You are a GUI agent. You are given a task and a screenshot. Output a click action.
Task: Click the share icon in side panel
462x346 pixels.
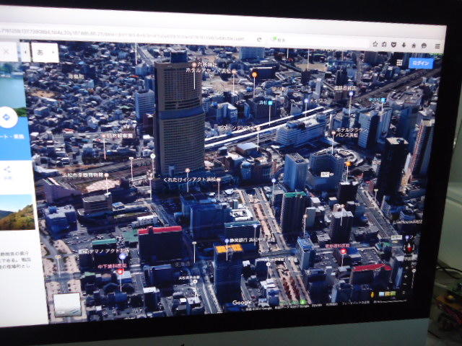coord(7,170)
